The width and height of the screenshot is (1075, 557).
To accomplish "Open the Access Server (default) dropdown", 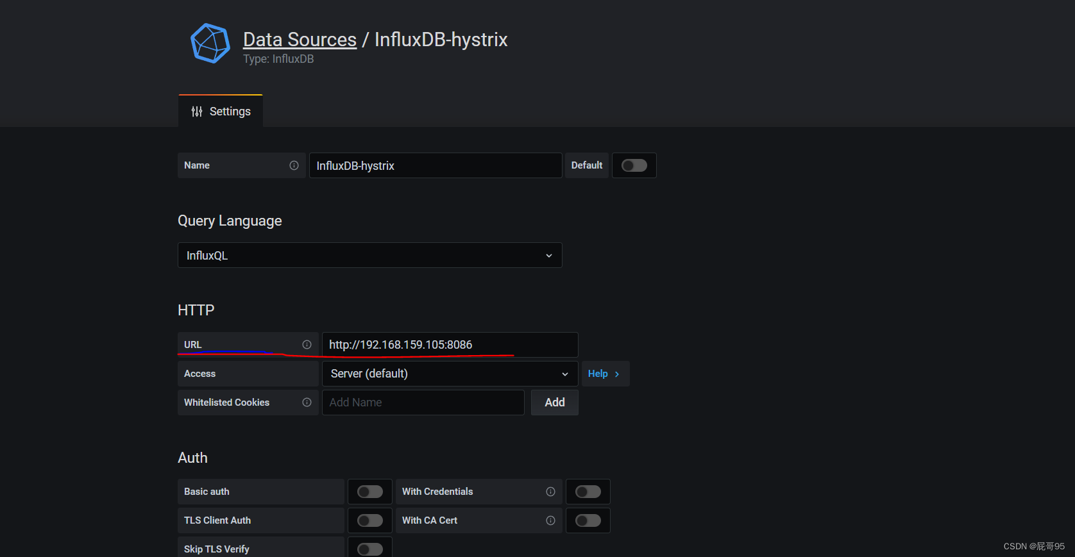I will (x=450, y=374).
